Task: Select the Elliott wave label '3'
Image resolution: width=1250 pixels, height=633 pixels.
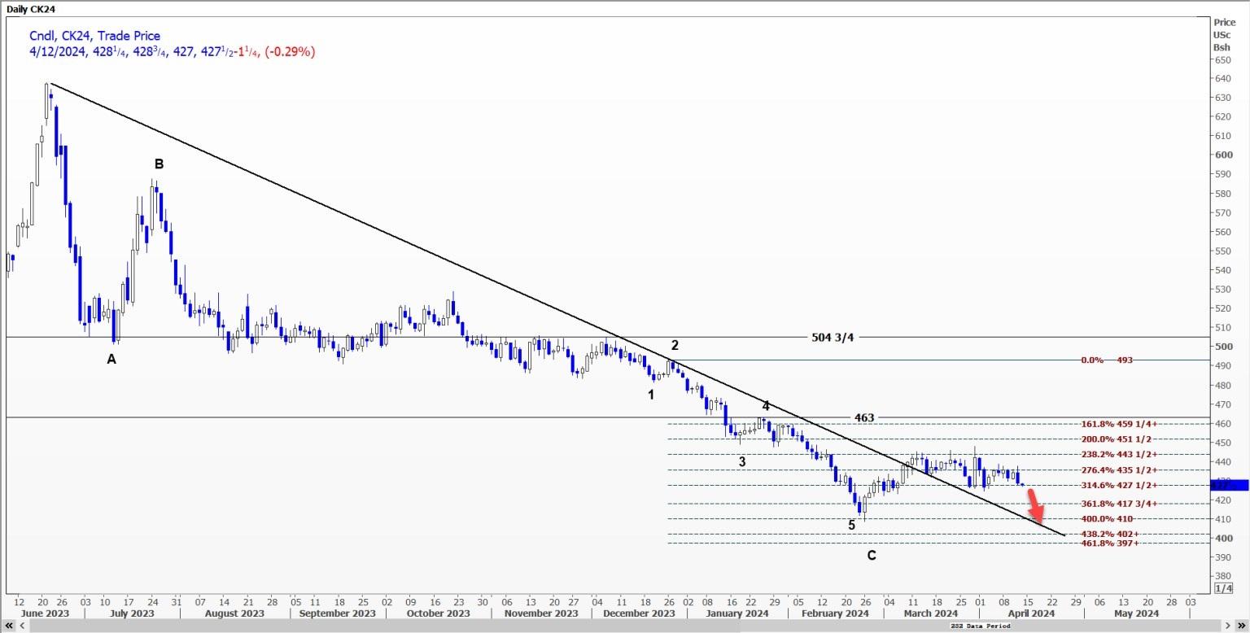Action: click(742, 461)
